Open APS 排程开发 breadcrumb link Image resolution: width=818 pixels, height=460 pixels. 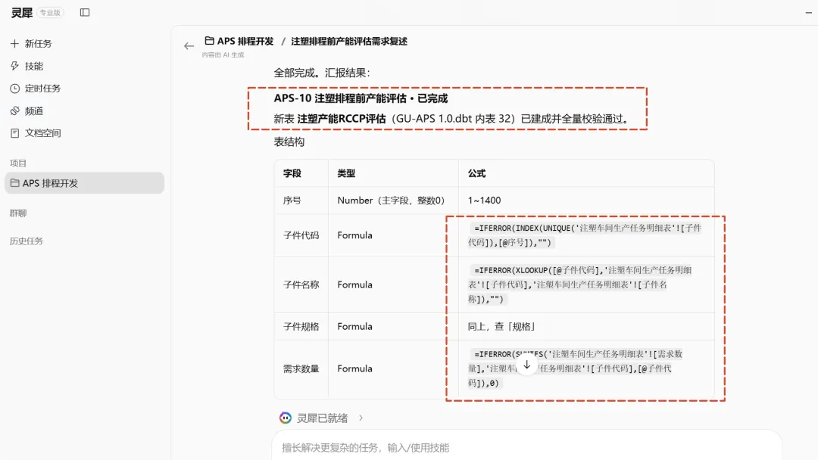[x=245, y=41]
